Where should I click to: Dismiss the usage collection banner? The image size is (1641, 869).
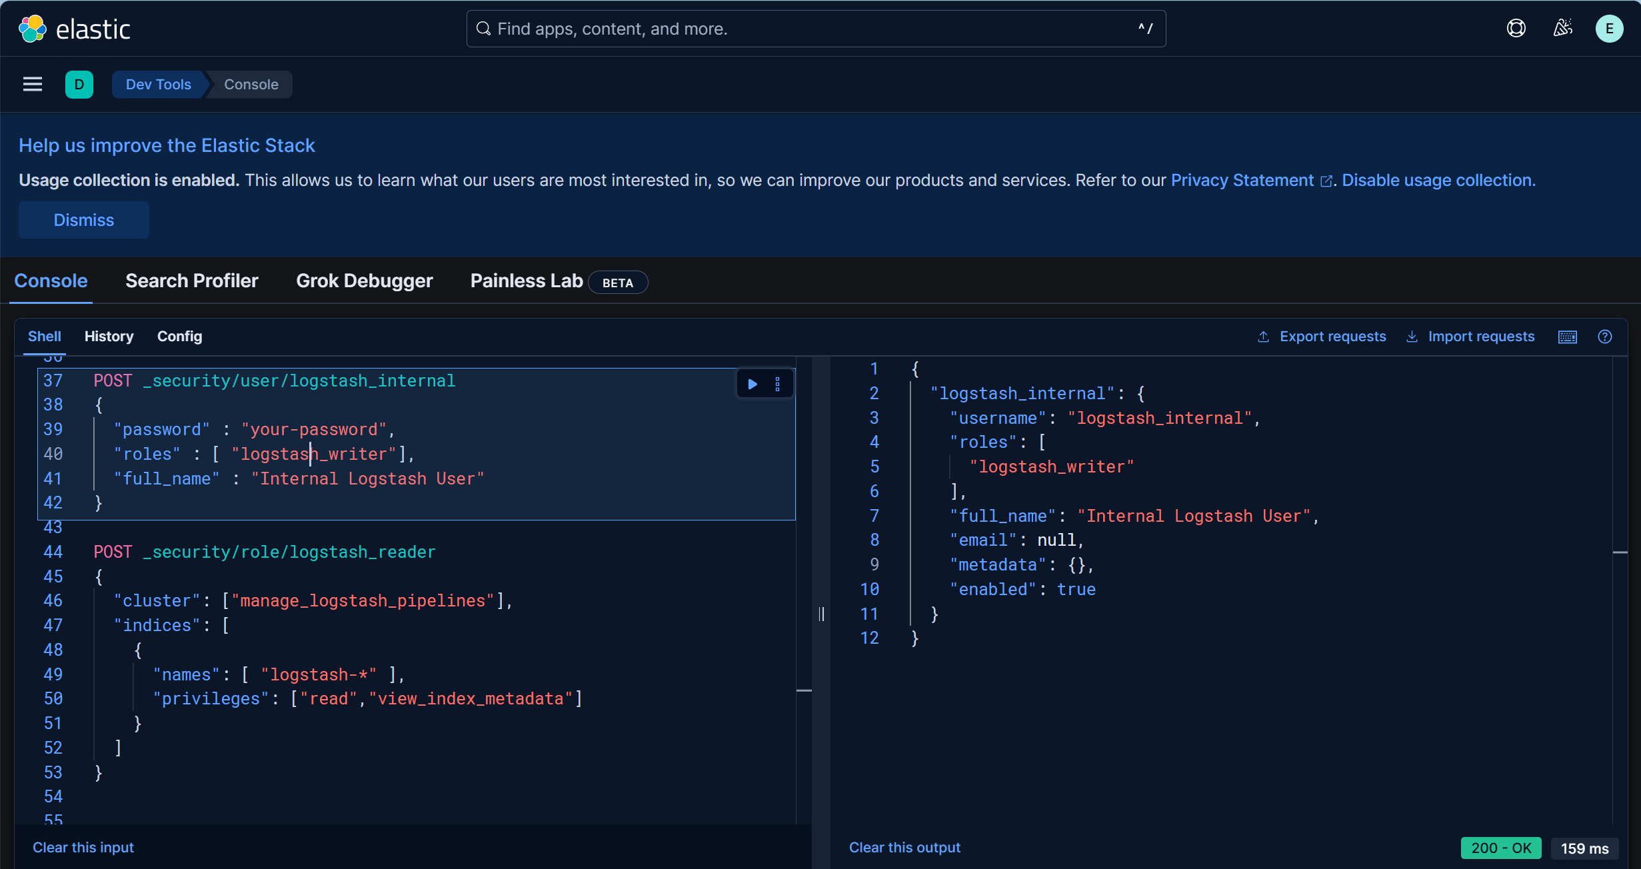(84, 220)
